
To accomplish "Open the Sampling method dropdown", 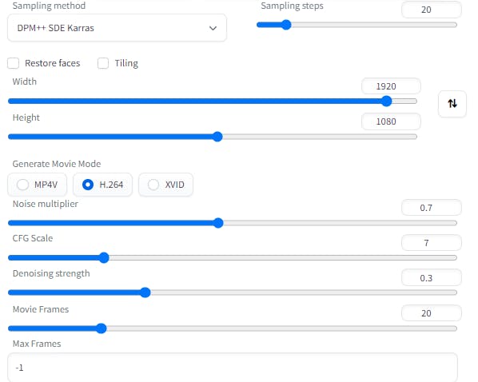I will pos(117,28).
